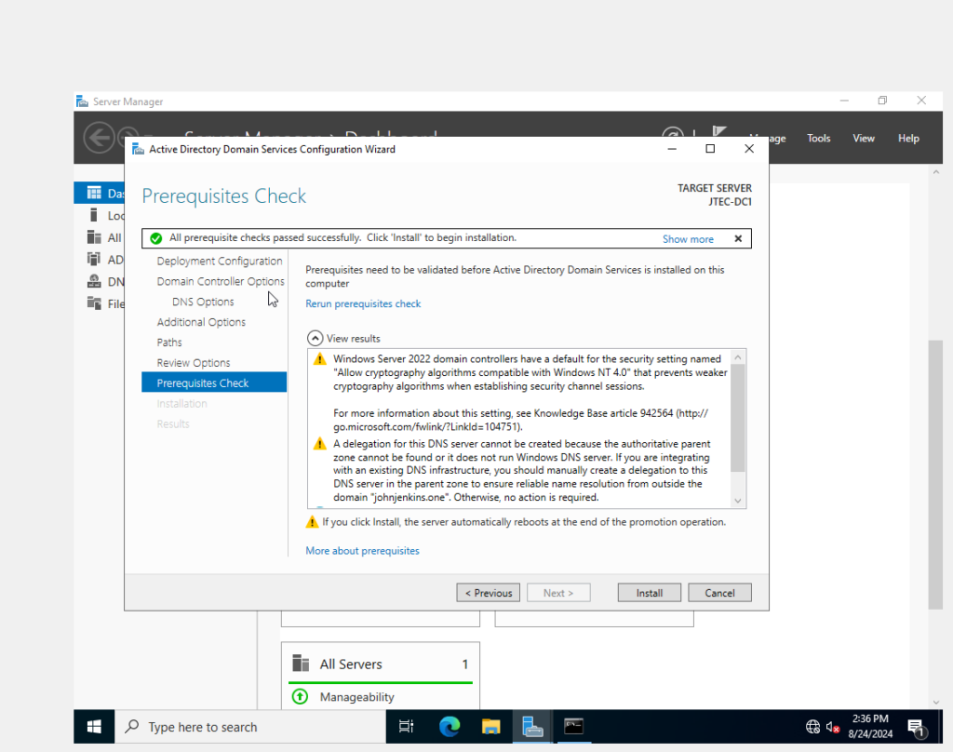Open the Additional Options step
Image resolution: width=953 pixels, height=752 pixels.
[x=201, y=322]
